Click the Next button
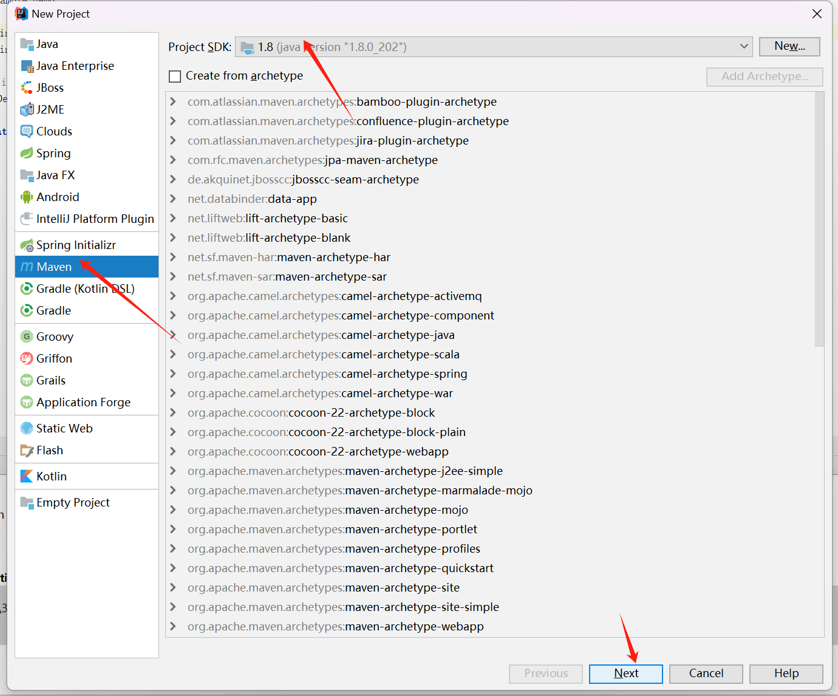The height and width of the screenshot is (696, 838). (x=626, y=674)
